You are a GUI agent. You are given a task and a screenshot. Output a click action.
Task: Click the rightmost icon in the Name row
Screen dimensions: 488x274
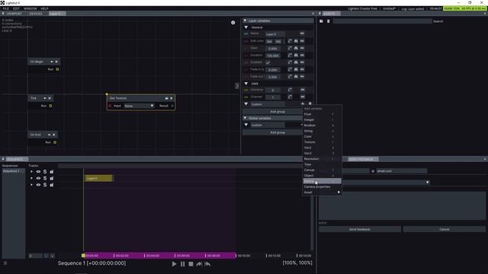[302, 33]
